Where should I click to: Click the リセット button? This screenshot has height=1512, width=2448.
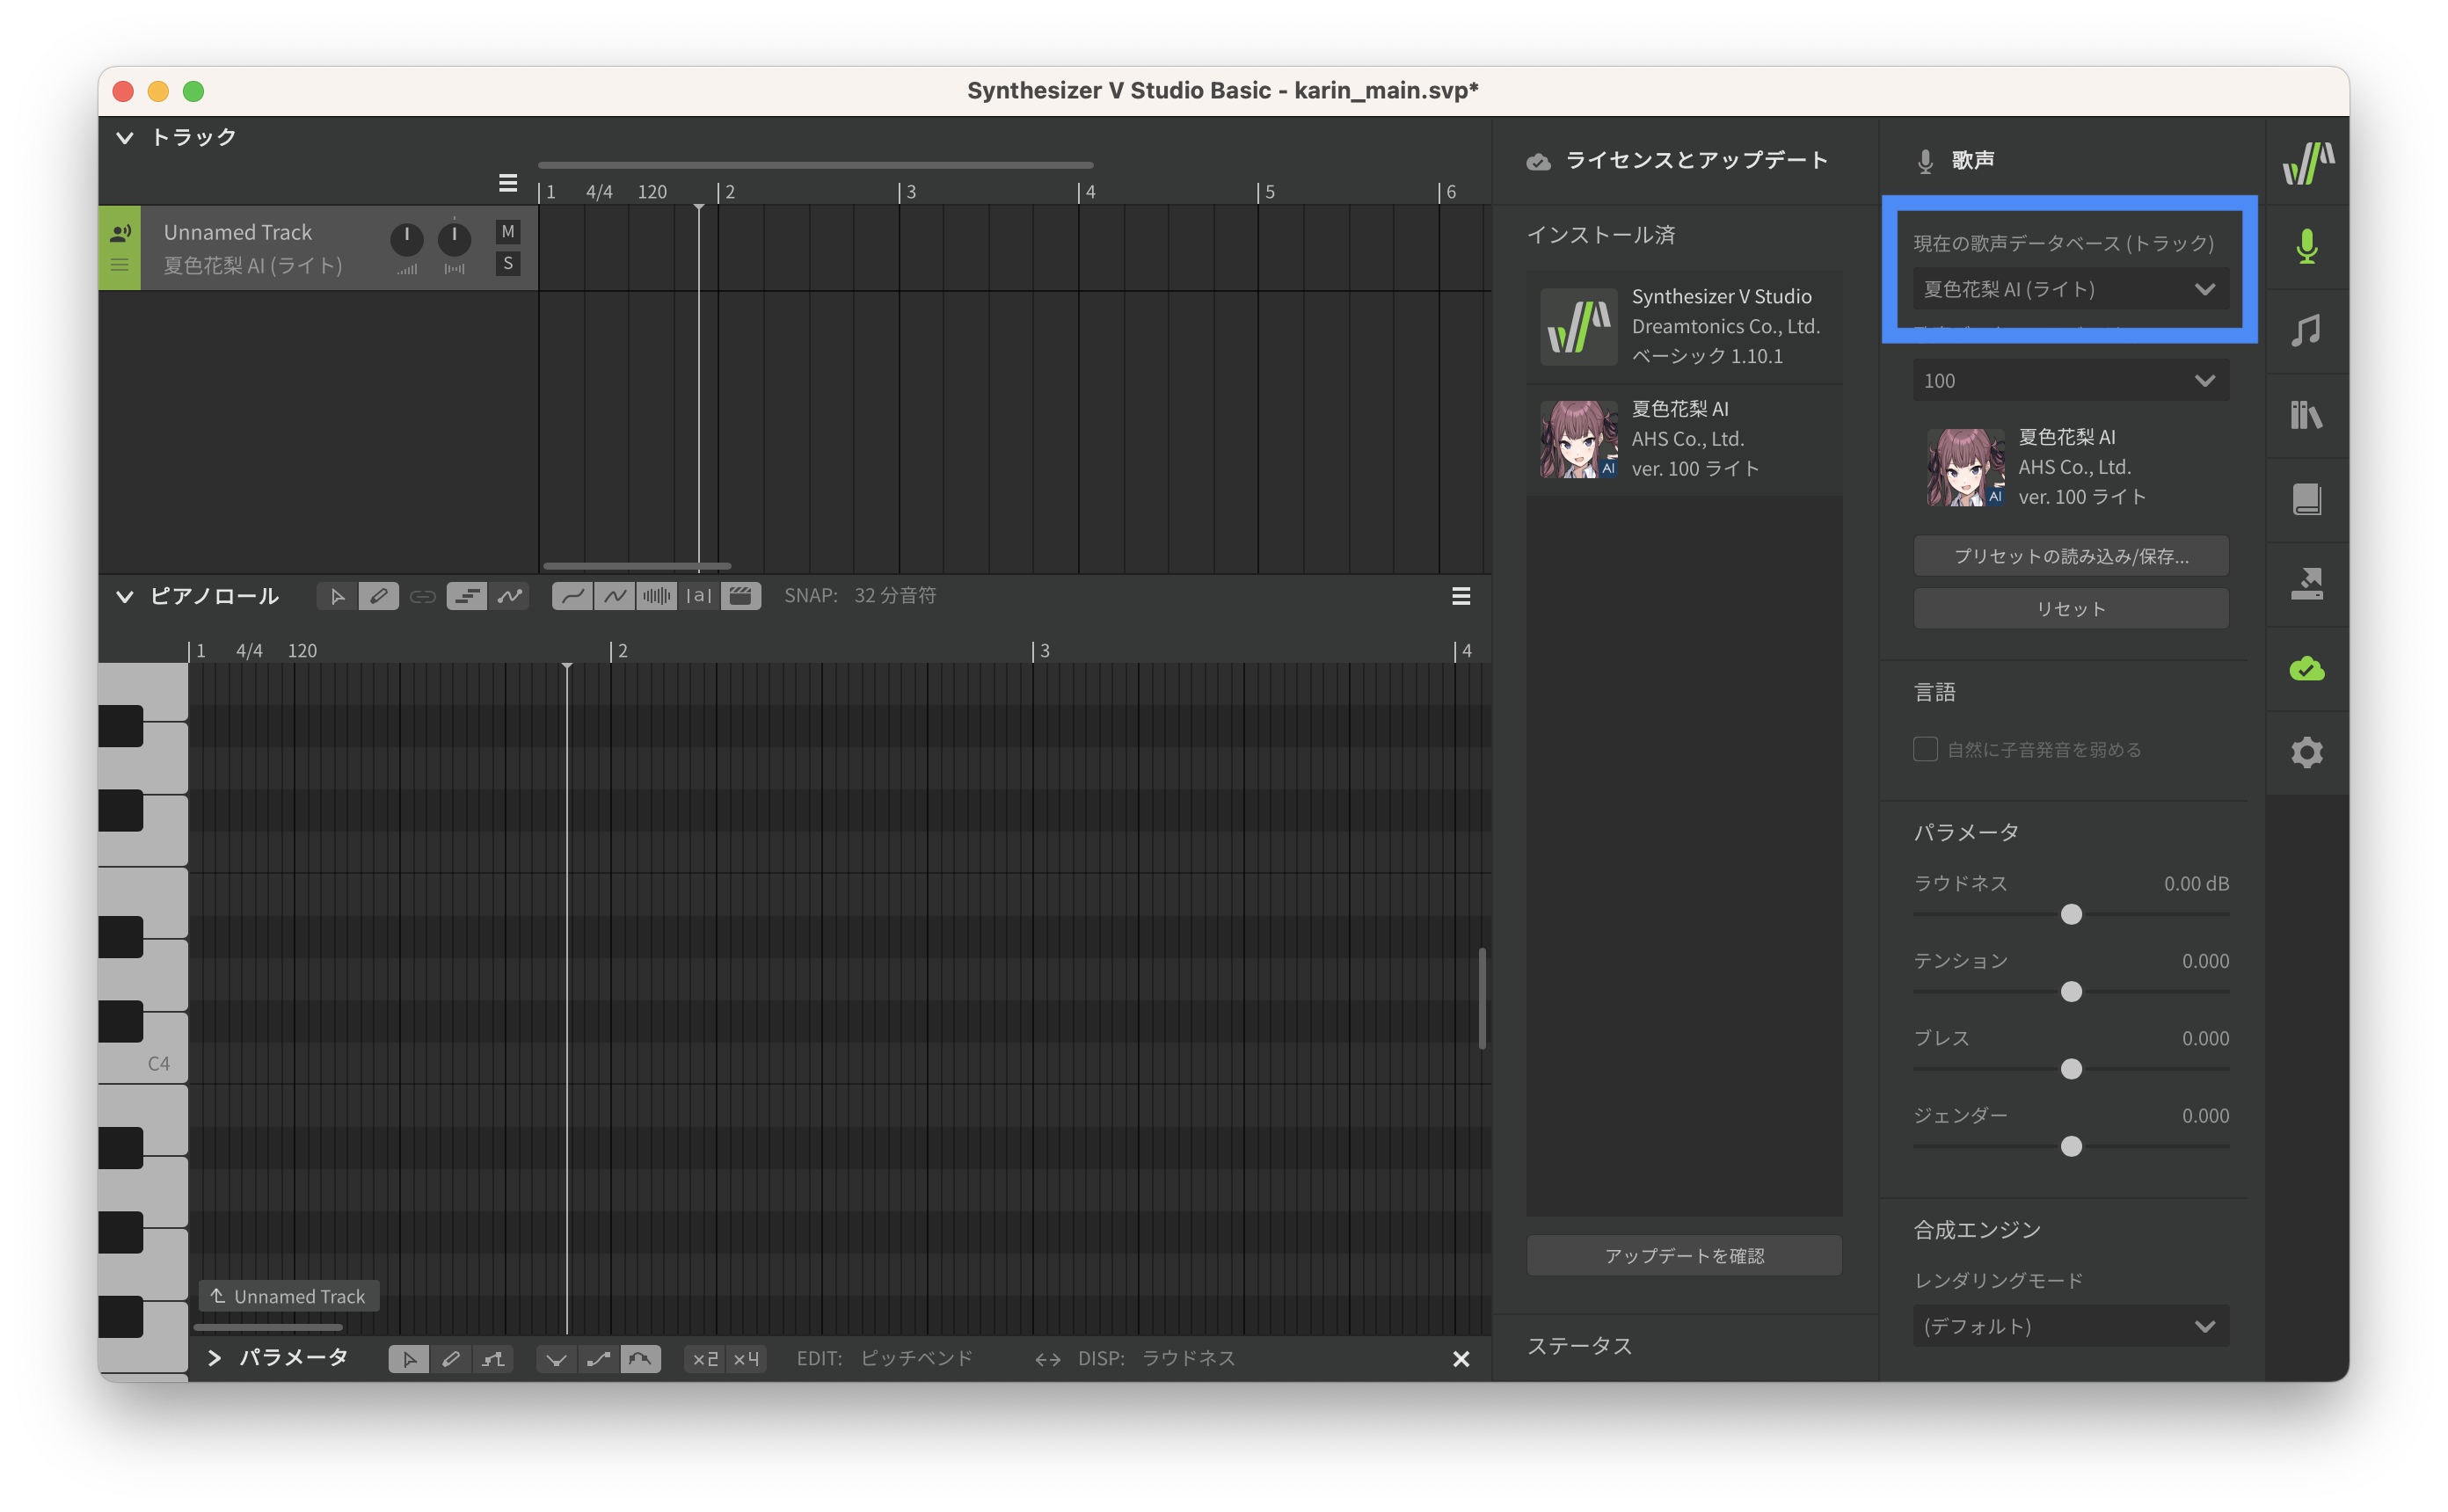tap(2071, 609)
